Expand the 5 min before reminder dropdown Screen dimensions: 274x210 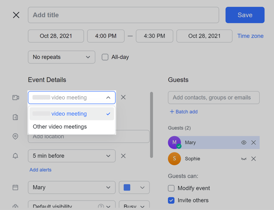pyautogui.click(x=72, y=156)
